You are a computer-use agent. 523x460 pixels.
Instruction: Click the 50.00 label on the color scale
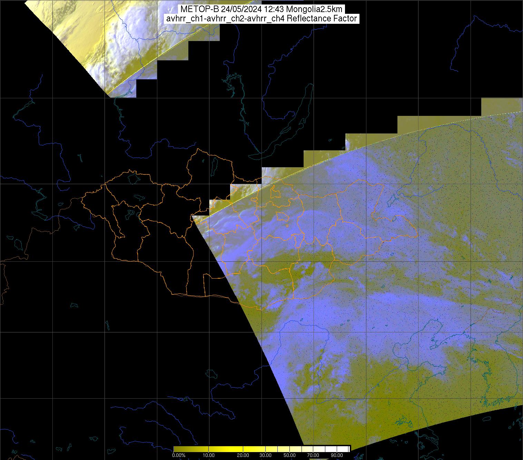[289, 455]
